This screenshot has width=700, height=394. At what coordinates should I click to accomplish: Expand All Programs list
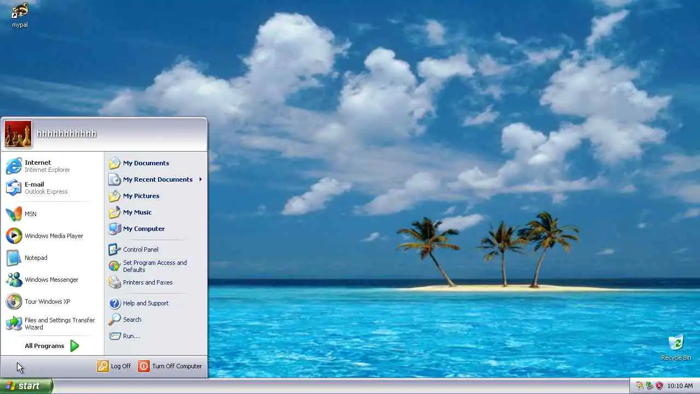[x=52, y=346]
